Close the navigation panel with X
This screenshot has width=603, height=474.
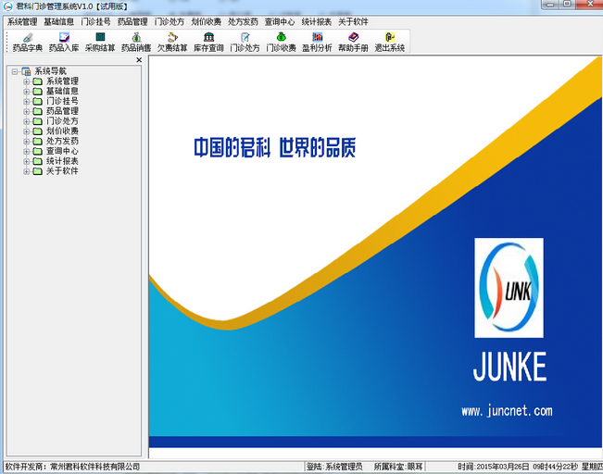[x=139, y=60]
